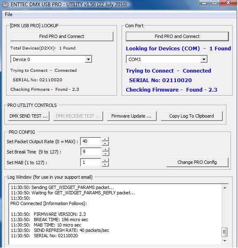The height and width of the screenshot is (248, 238).
Task: Click log window scroll up arrow
Action: click(225, 188)
